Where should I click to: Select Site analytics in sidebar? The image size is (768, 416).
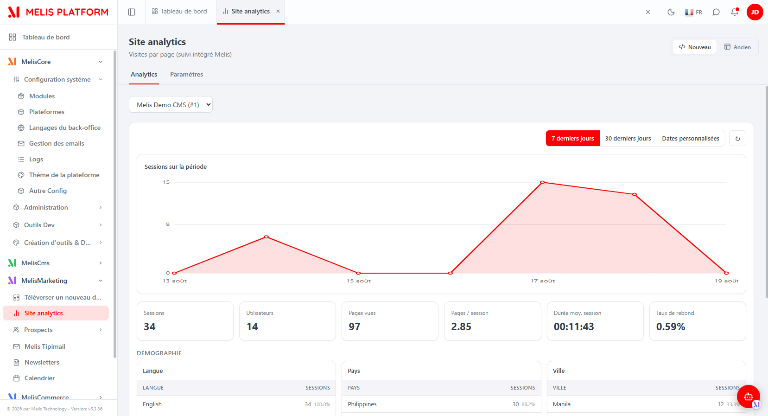click(56, 313)
